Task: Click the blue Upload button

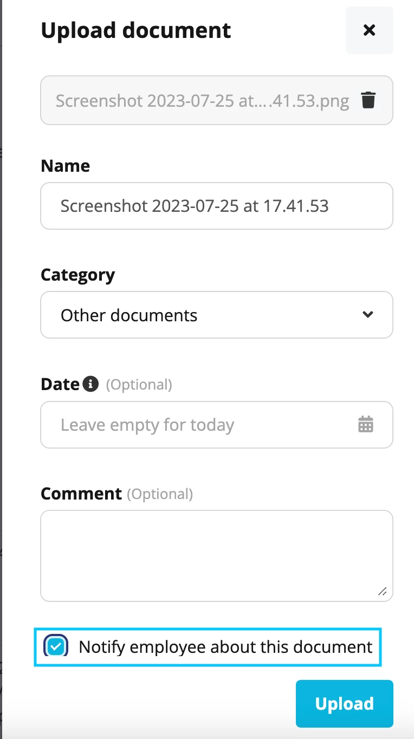Action: click(x=344, y=703)
